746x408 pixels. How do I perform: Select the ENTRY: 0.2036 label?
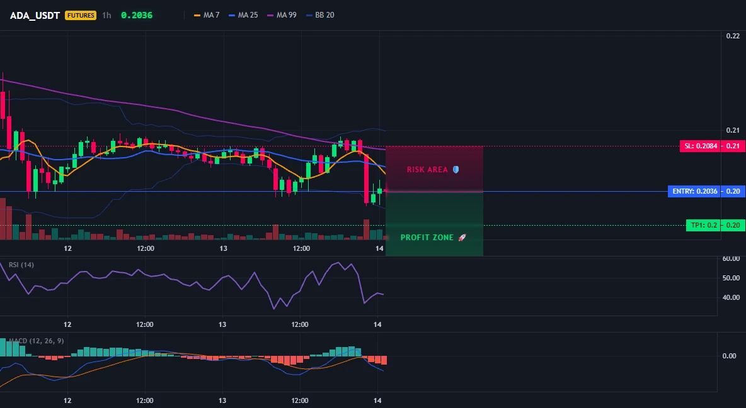[x=694, y=191]
